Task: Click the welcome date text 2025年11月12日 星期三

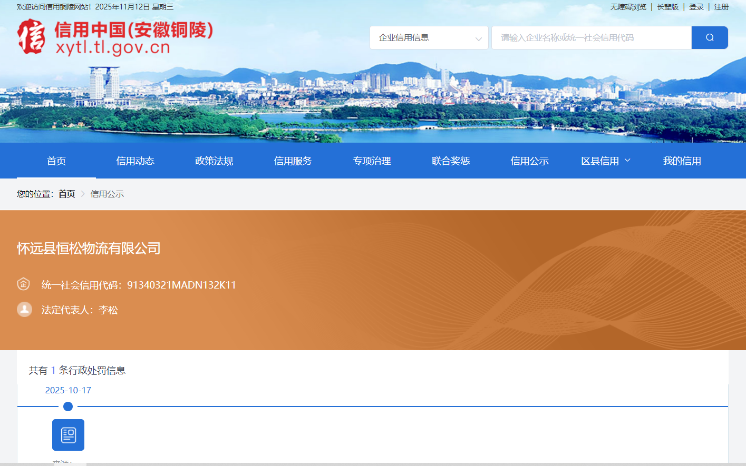Action: 134,7
